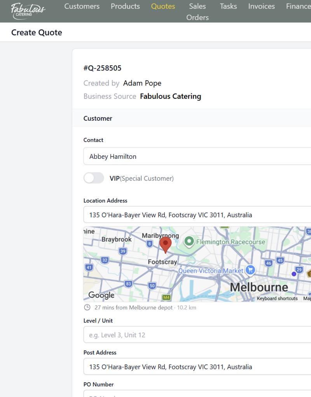
Task: Toggle the VIP Special Customer switch
Action: (x=94, y=178)
